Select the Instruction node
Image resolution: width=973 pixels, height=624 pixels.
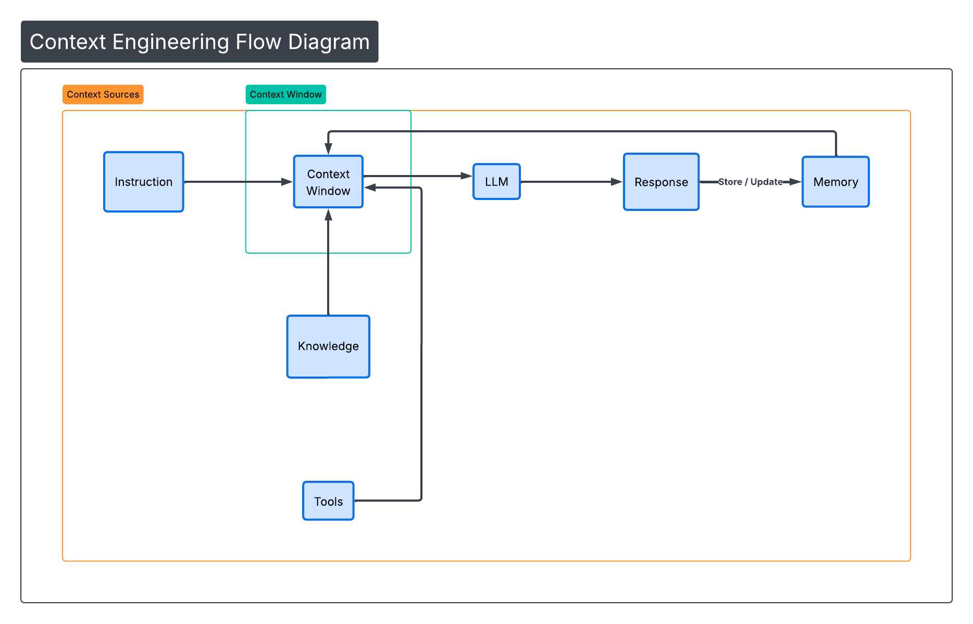(143, 182)
